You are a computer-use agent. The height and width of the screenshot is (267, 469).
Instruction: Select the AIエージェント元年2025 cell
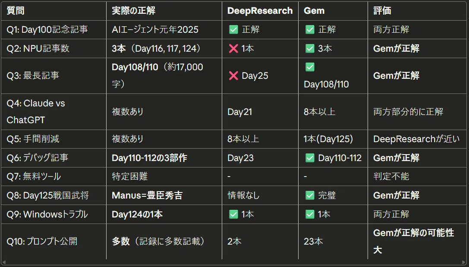tap(164, 30)
